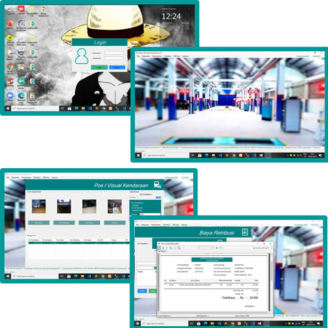Open Laporan menu in Pos I window
This screenshot has width=328, height=328.
point(54,177)
